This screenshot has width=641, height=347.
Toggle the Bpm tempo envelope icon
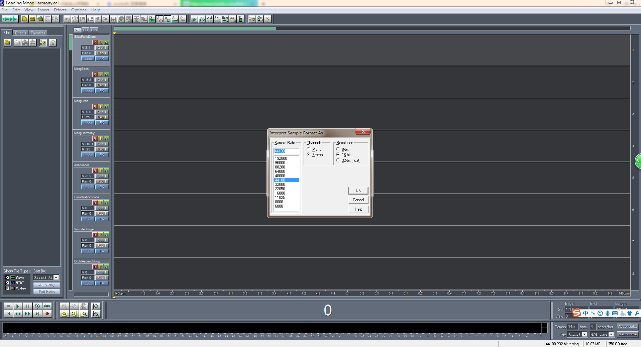coord(225,19)
